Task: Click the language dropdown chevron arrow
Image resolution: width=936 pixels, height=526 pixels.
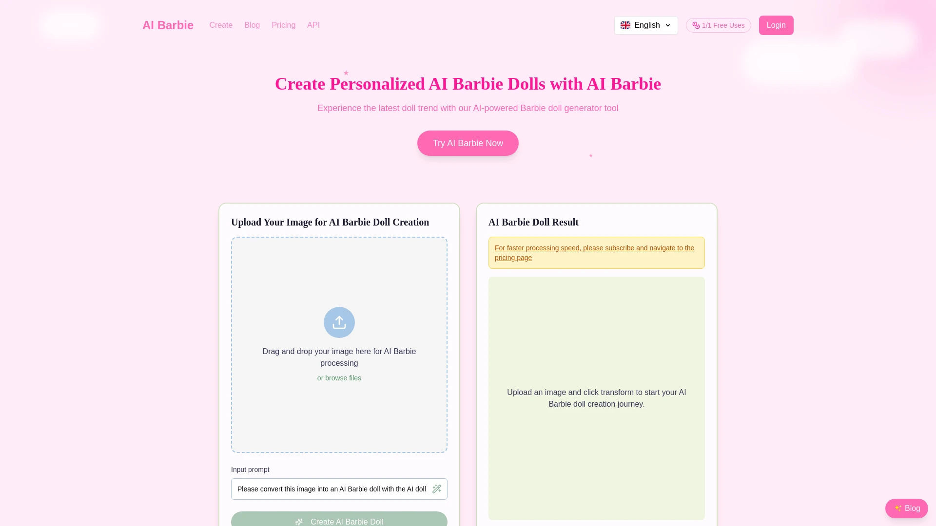Action: tap(667, 25)
